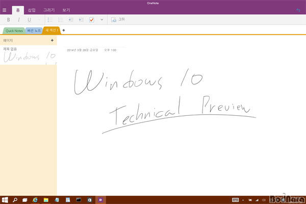The image size is (306, 204).
Task: Expand font formatting dropdown after Underline
Action: (39, 19)
